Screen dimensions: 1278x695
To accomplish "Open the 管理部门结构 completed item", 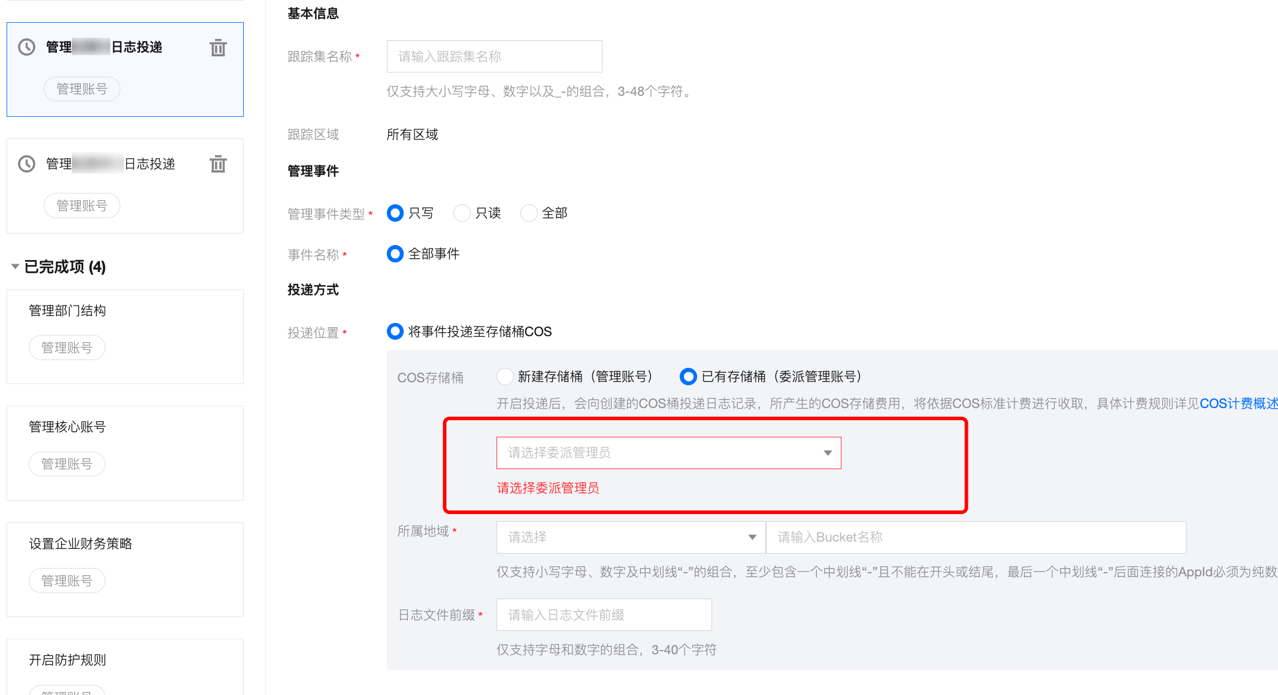I will point(68,310).
